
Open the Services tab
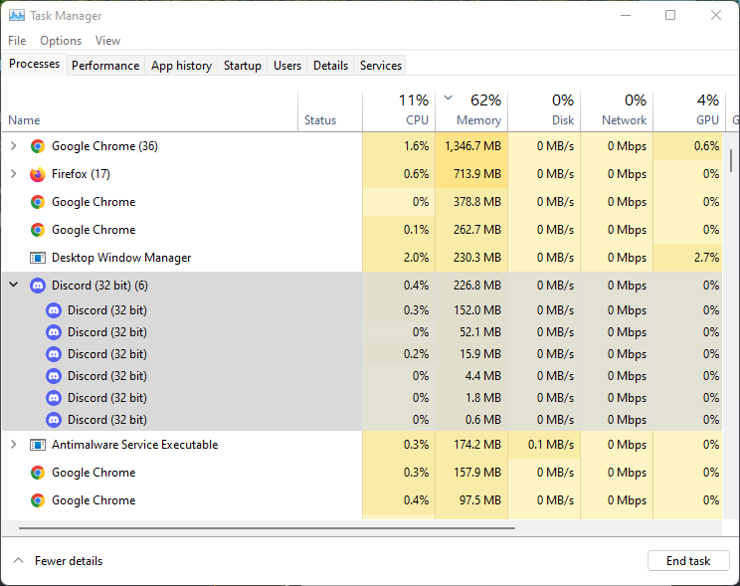point(380,66)
